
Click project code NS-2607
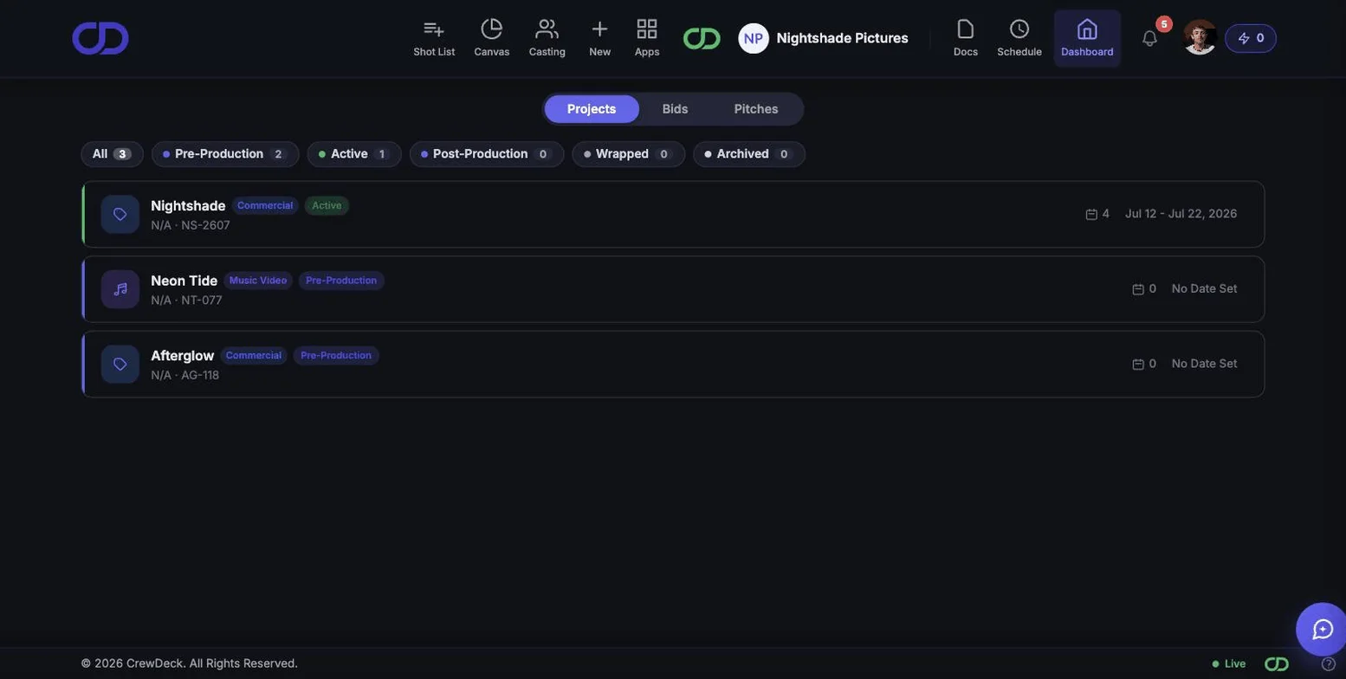[x=206, y=225]
